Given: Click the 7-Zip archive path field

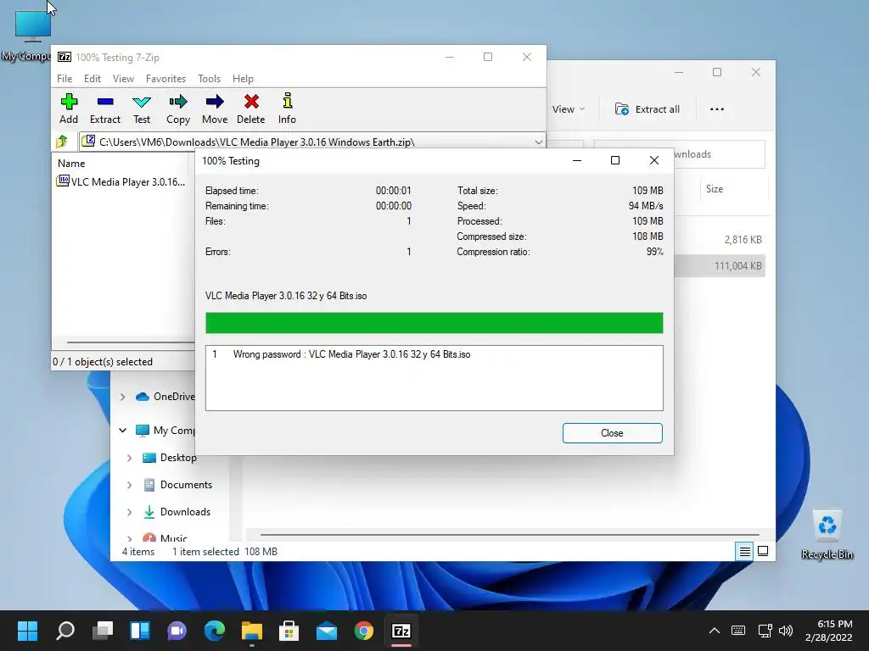Looking at the screenshot, I should 312,142.
